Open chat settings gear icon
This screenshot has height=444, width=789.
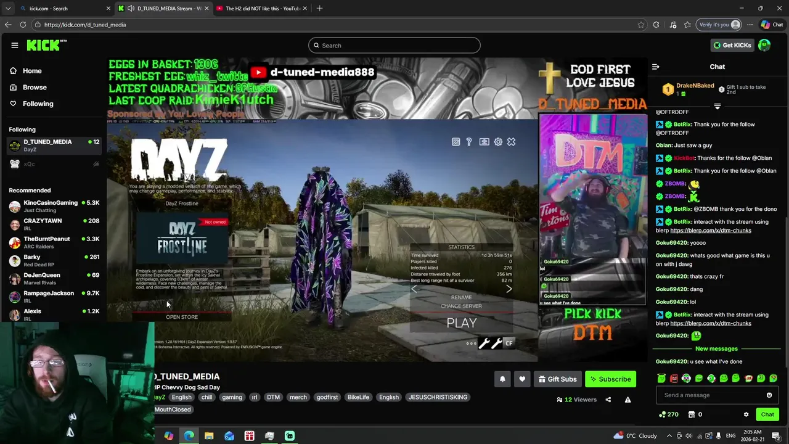746,414
